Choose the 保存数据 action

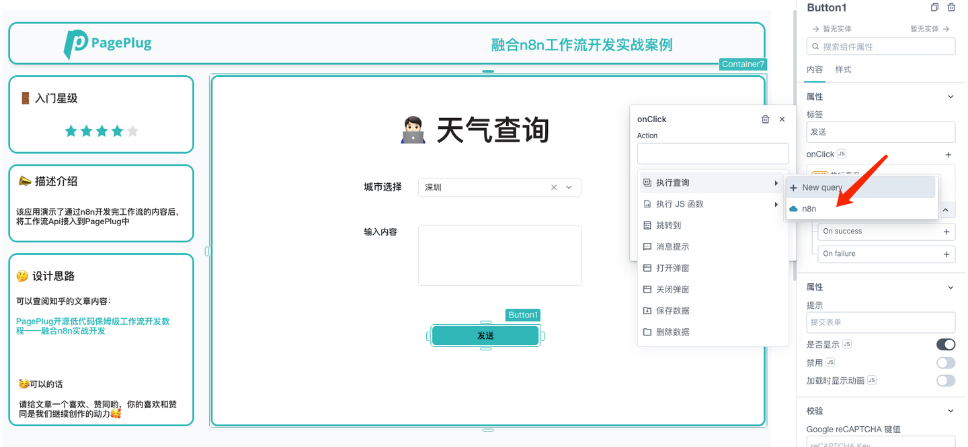(712, 311)
